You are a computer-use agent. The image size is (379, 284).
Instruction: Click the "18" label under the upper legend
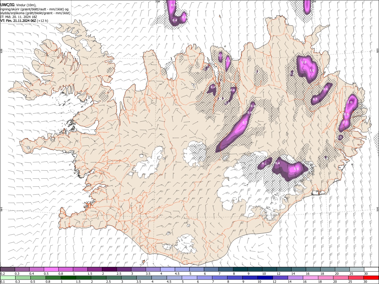[x=322, y=274]
